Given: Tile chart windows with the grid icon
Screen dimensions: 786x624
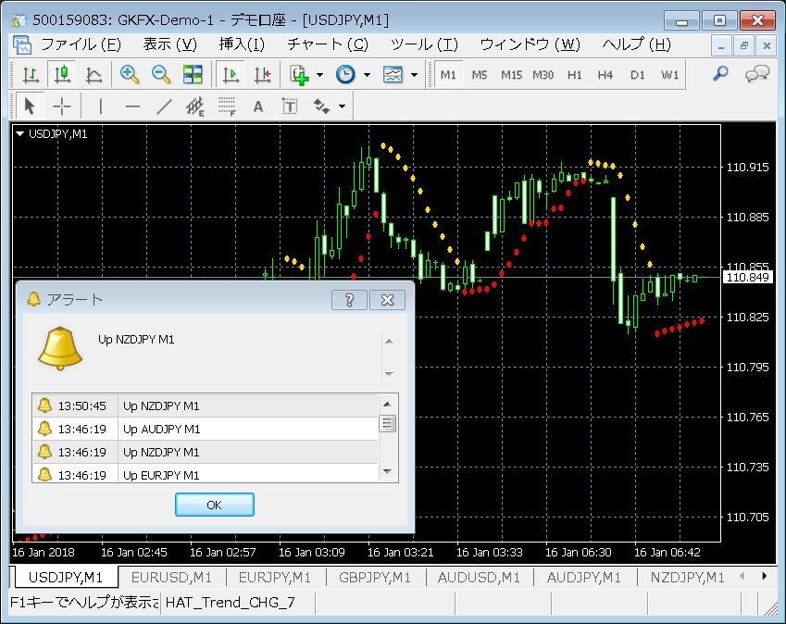Looking at the screenshot, I should click(193, 75).
